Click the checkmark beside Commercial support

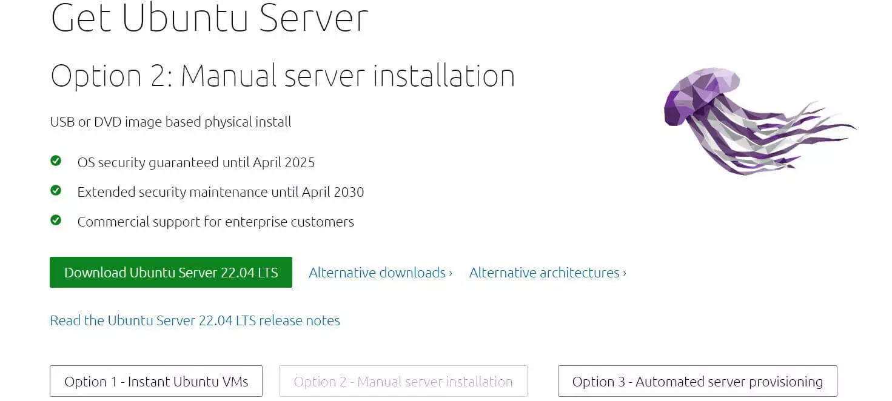[x=56, y=220]
